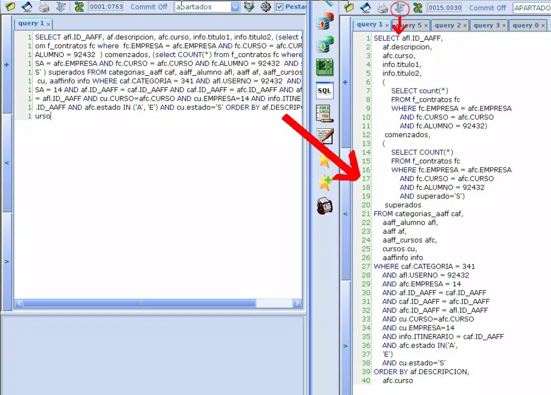Open file icon in left window toolbar

(10, 6)
